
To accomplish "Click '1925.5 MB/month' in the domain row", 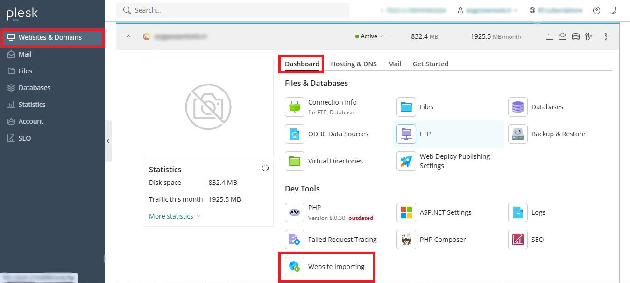I will [x=496, y=36].
